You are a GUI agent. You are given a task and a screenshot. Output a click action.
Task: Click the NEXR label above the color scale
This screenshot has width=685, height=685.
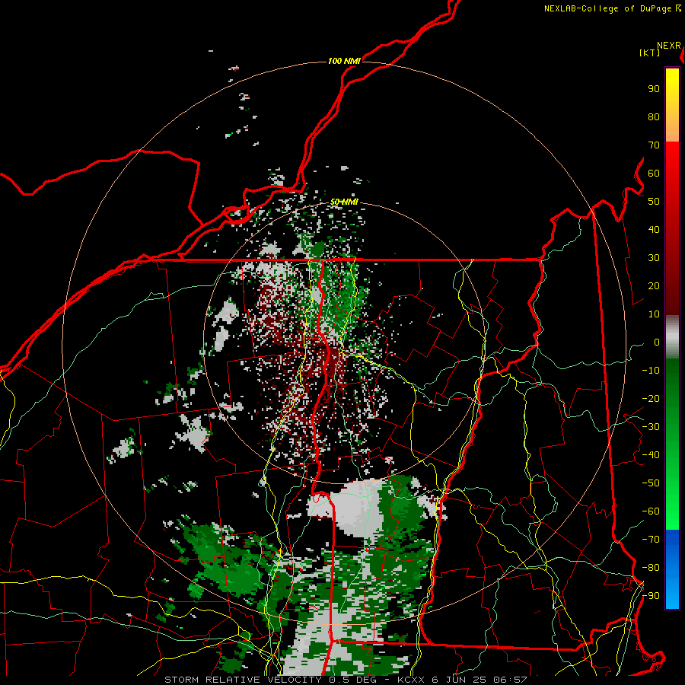tap(669, 46)
